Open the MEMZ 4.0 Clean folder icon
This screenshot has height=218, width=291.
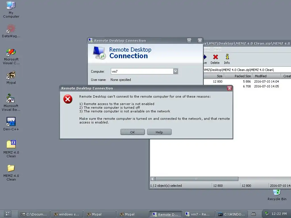click(11, 173)
